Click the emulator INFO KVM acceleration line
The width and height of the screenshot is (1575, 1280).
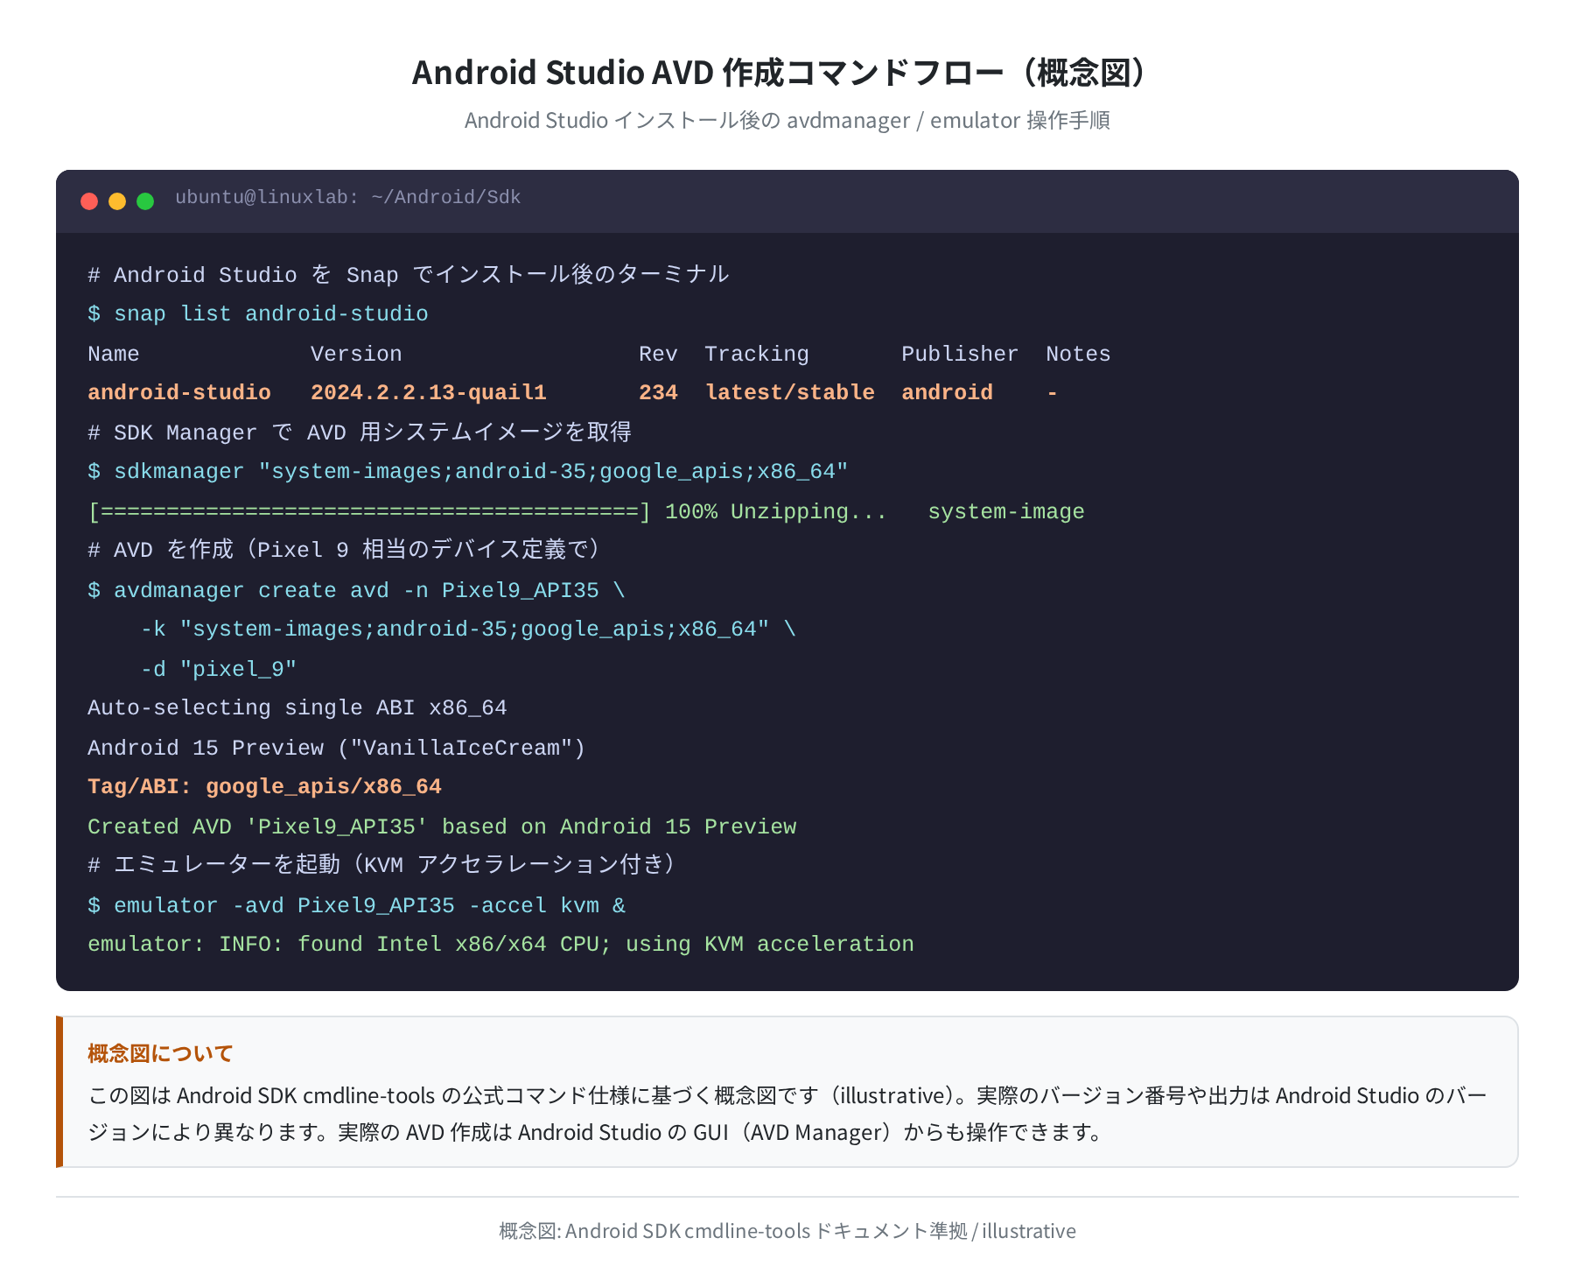[500, 944]
